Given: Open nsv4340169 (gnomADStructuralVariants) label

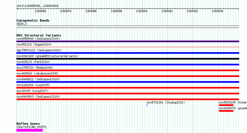Looking at the screenshot, I should [x=47, y=56].
